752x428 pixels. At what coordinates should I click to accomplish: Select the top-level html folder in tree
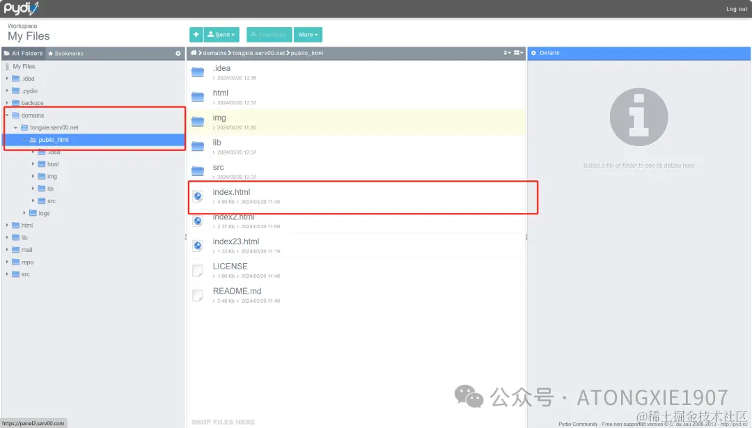(27, 225)
